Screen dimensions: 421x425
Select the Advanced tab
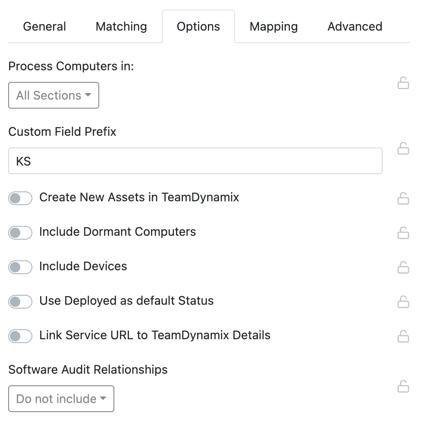pyautogui.click(x=354, y=26)
